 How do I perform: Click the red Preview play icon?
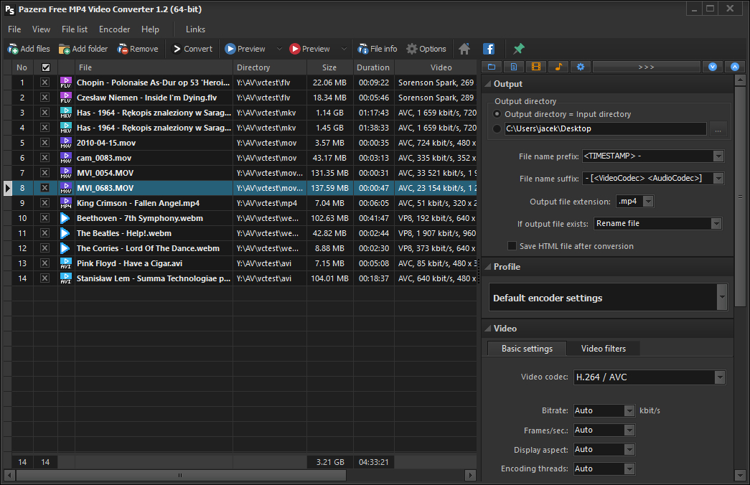(x=295, y=49)
